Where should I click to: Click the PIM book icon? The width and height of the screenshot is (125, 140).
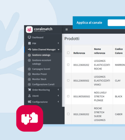pyautogui.click(x=29, y=43)
